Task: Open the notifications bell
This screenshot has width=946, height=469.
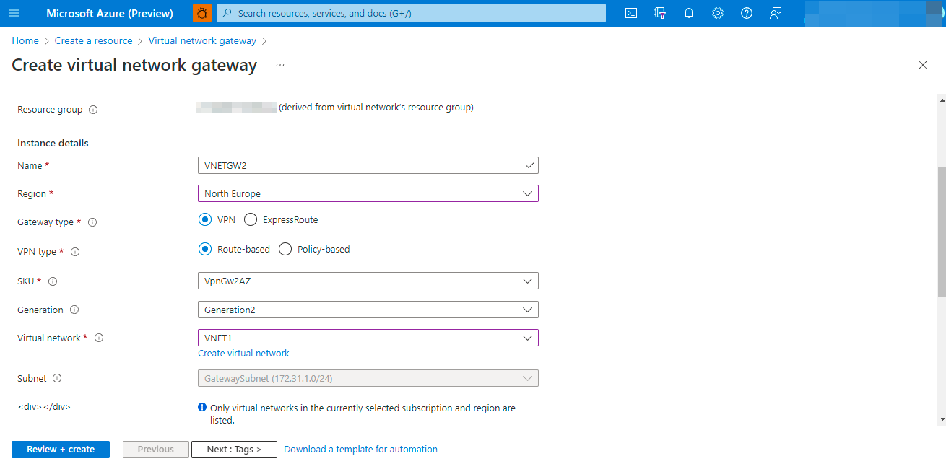Action: click(689, 13)
